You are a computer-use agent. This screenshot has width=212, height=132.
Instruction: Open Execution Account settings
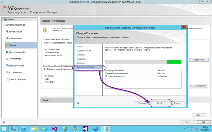[x=16, y=66]
